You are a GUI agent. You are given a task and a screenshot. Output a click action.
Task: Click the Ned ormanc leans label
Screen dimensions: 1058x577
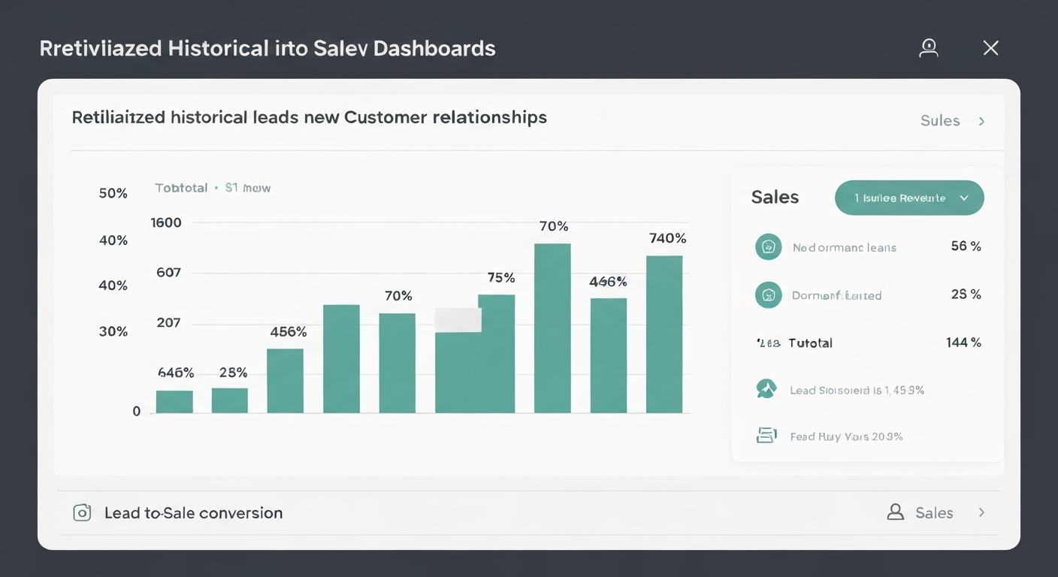[x=844, y=247]
